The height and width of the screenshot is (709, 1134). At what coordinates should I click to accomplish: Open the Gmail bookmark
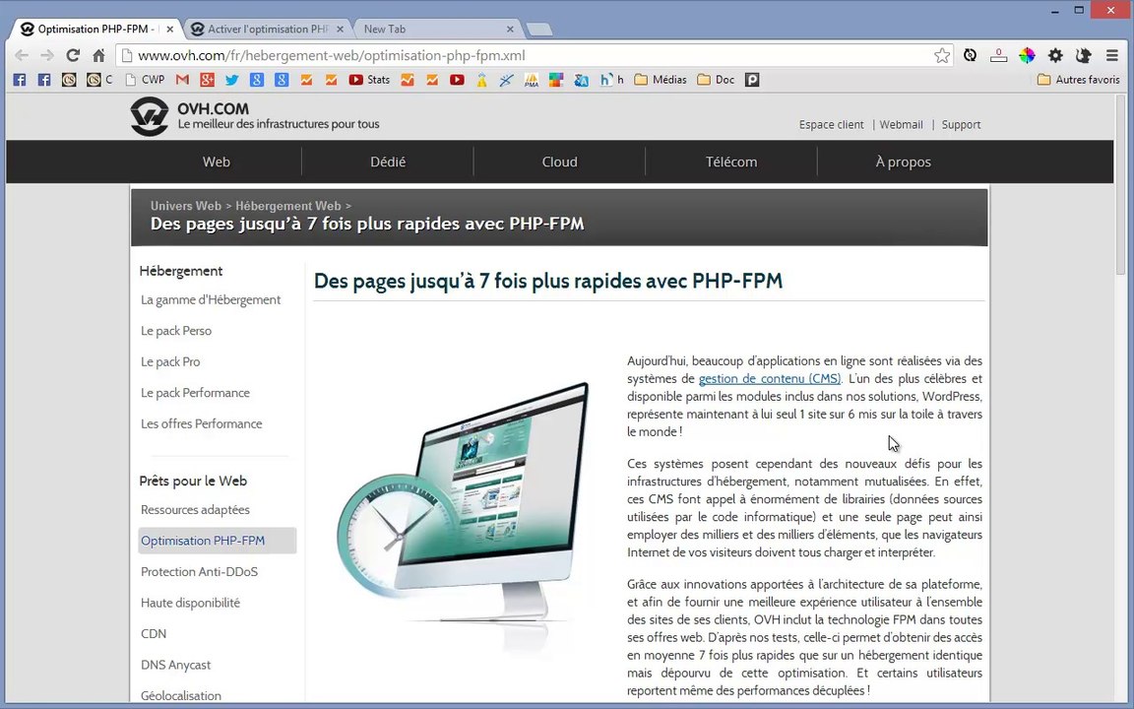point(182,80)
